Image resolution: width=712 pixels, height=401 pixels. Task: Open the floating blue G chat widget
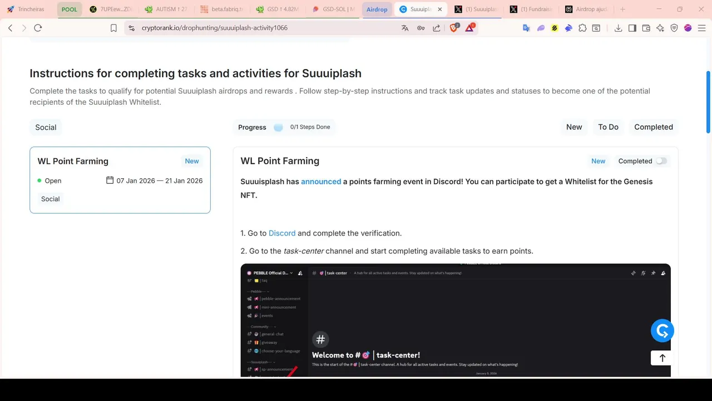(x=662, y=331)
